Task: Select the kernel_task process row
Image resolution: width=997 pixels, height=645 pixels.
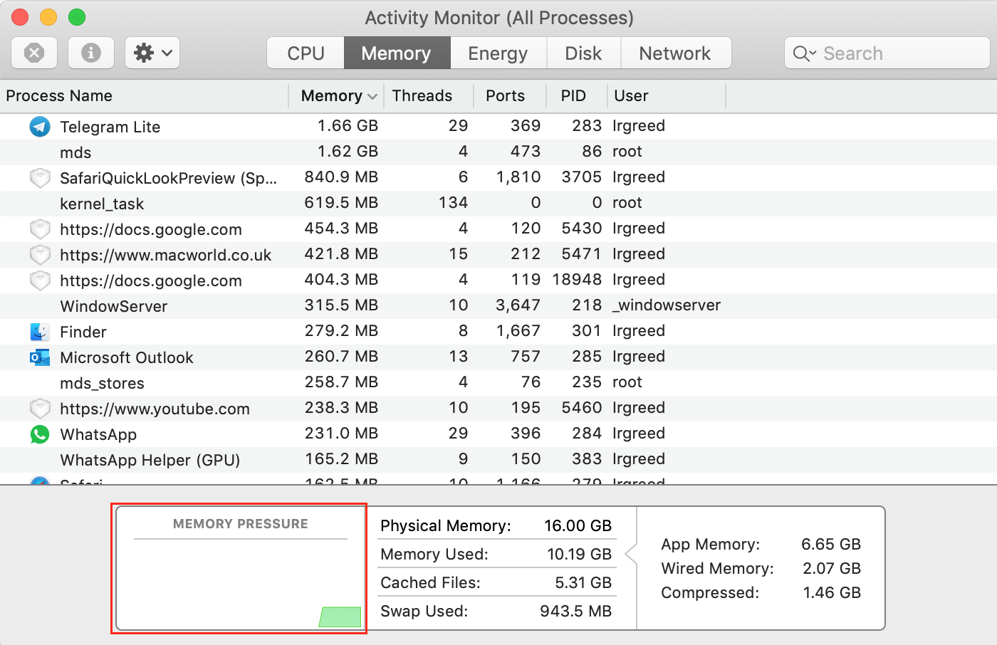Action: click(499, 203)
